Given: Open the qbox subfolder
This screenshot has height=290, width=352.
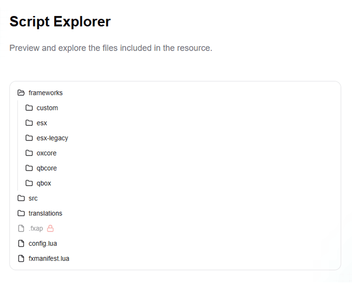Looking at the screenshot, I should [x=44, y=183].
